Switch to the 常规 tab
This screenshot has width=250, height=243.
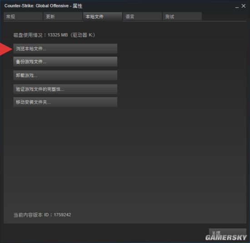tap(23, 16)
